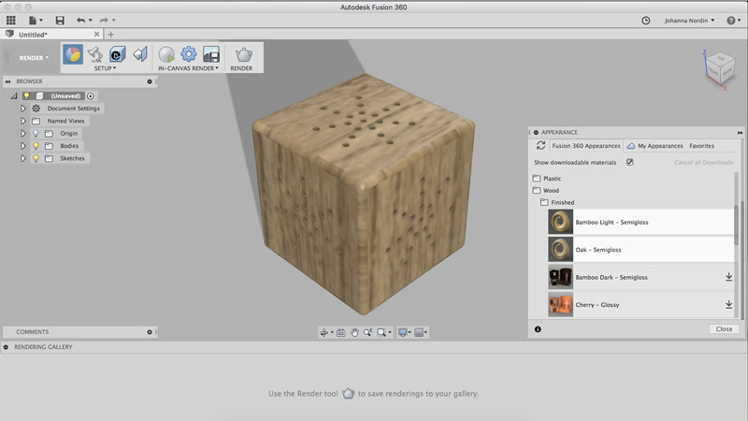Toggle visibility lightbulb for Origin

point(36,134)
